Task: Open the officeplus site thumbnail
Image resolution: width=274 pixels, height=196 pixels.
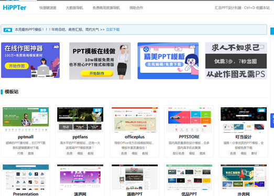Action: (x=135, y=120)
